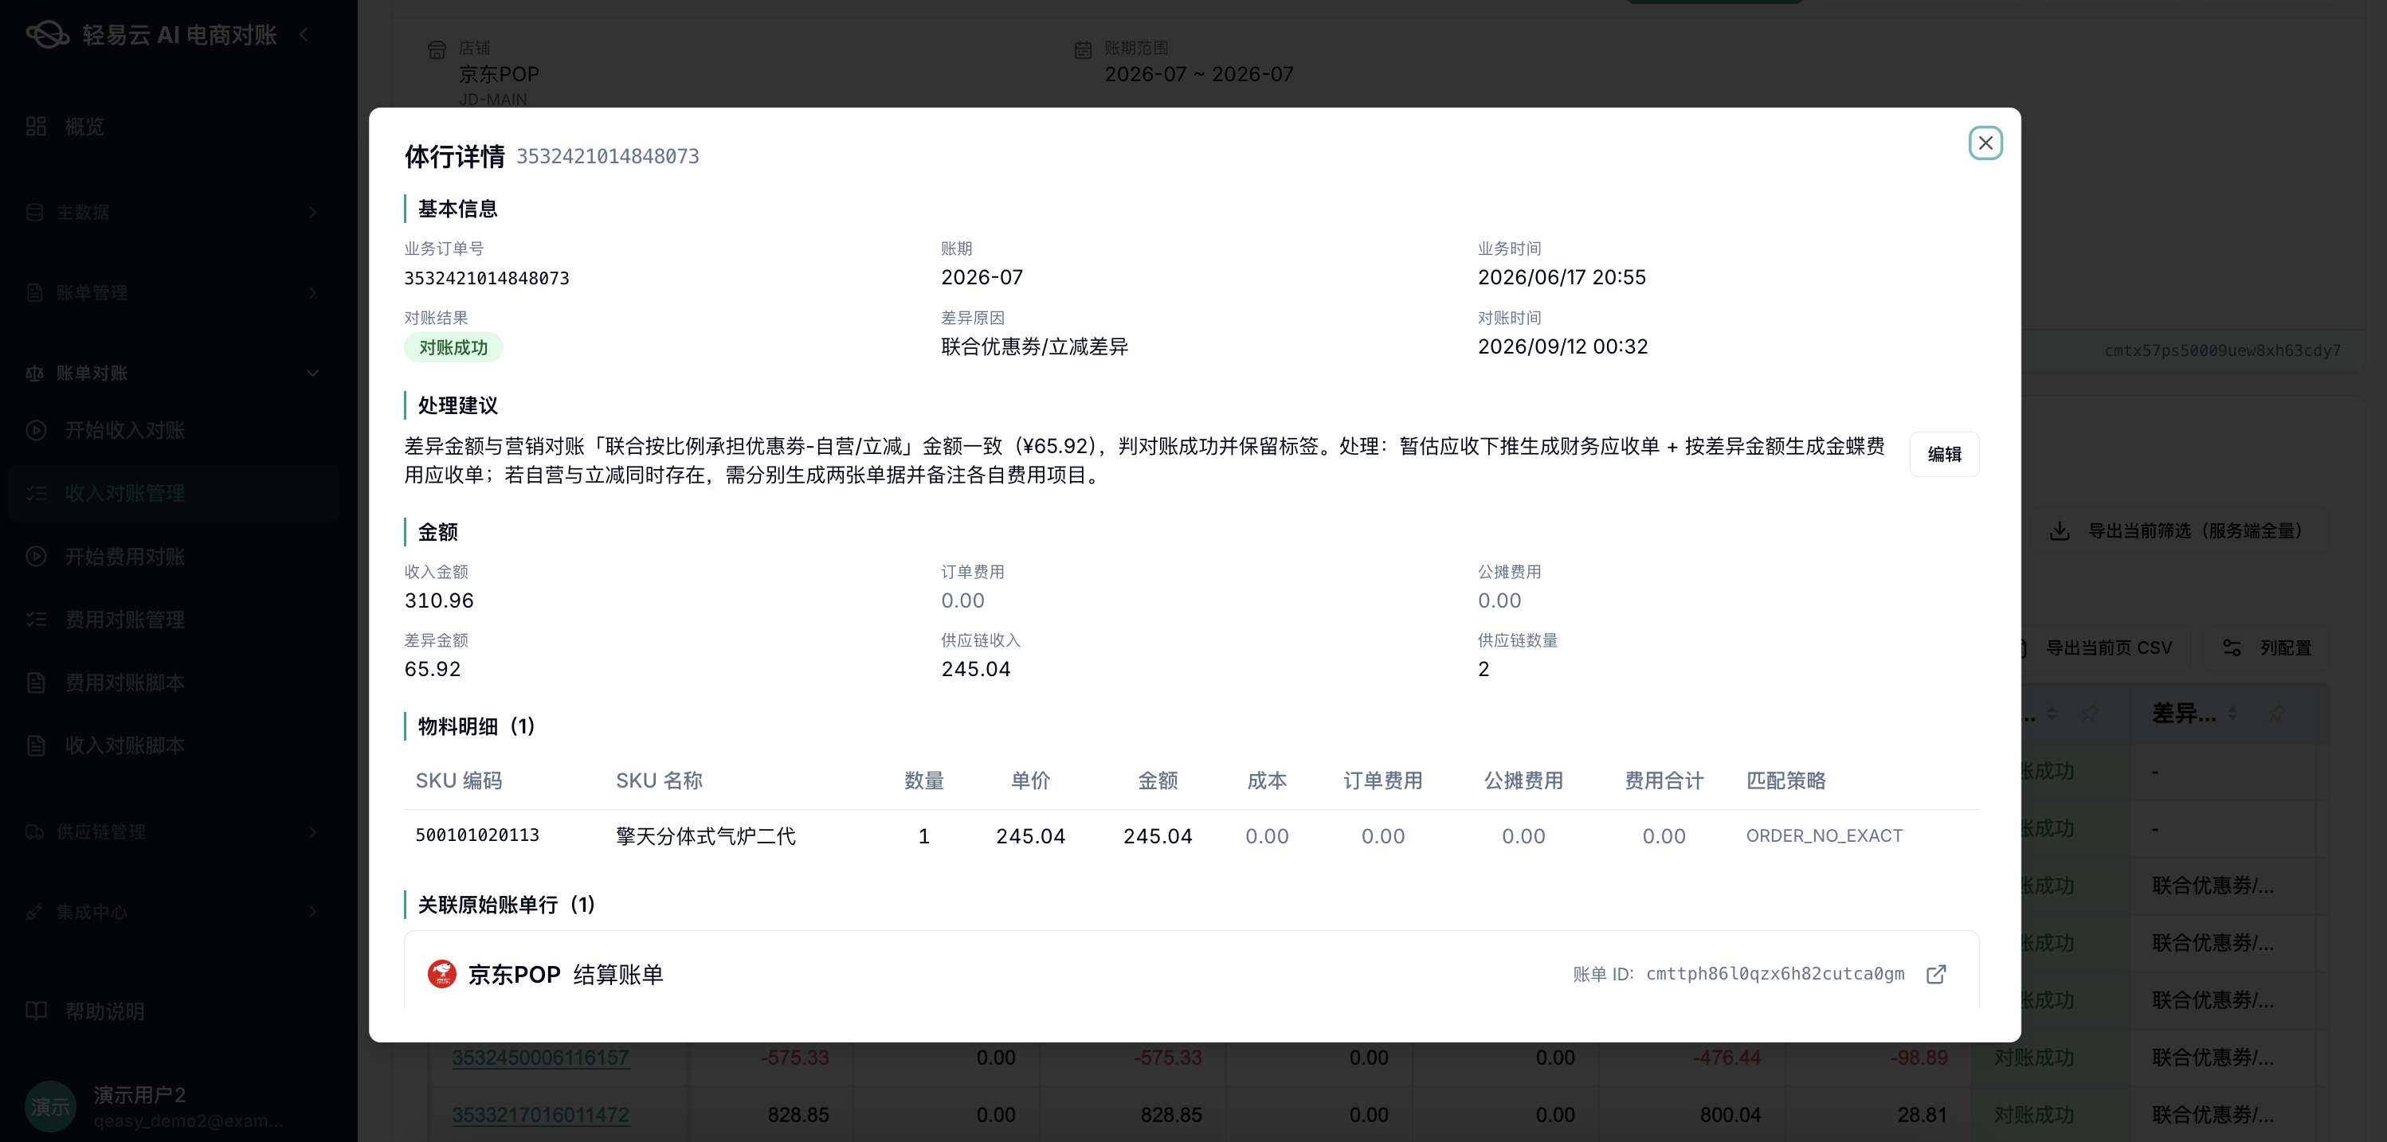Click the 编辑 button for 处理建议
This screenshot has height=1142, width=2387.
tap(1944, 454)
